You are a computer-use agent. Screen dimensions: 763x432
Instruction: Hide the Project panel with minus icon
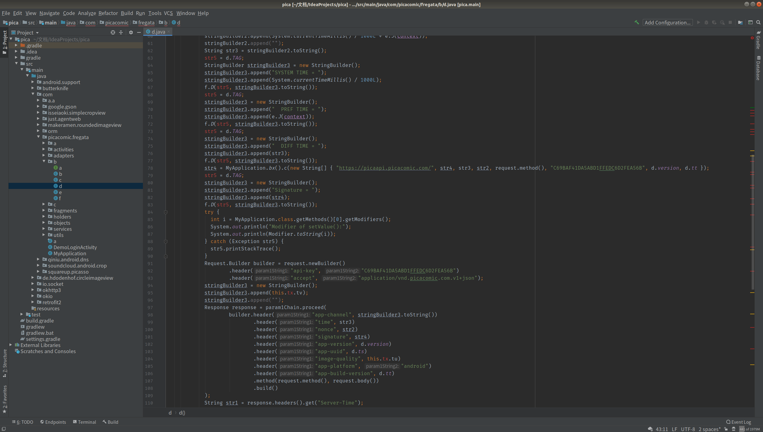coord(139,32)
